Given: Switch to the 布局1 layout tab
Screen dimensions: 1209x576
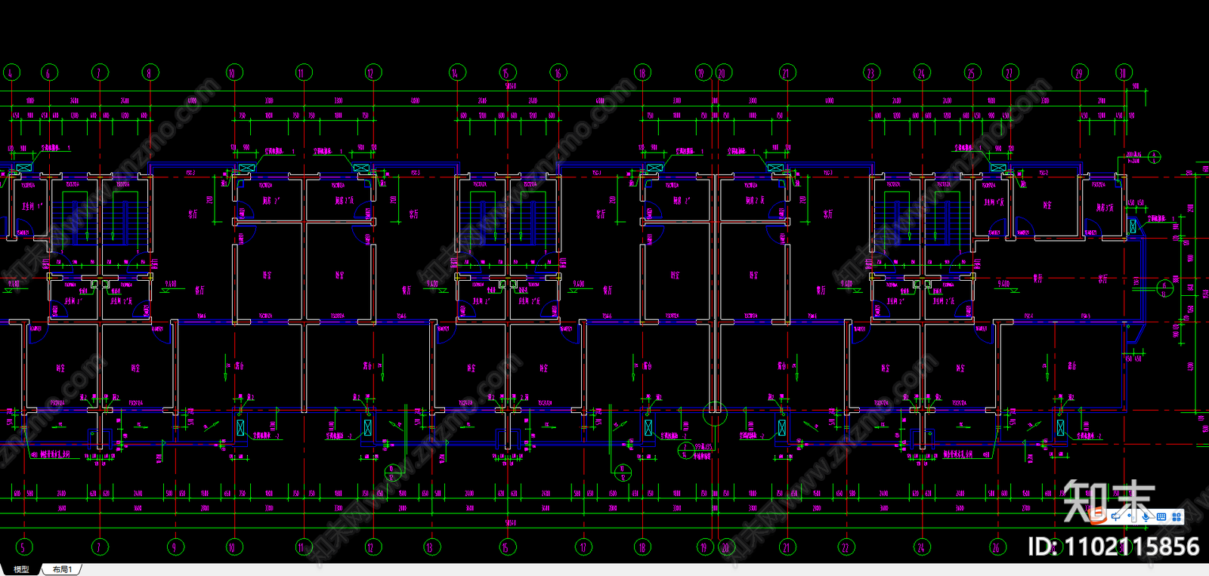Looking at the screenshot, I should [62, 569].
